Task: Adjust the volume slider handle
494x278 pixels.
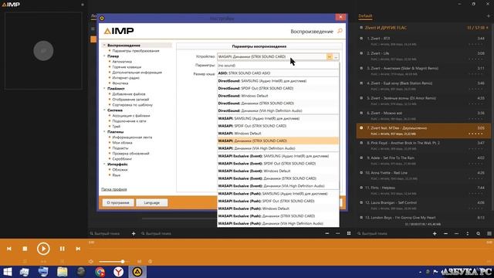Action: tap(123, 261)
